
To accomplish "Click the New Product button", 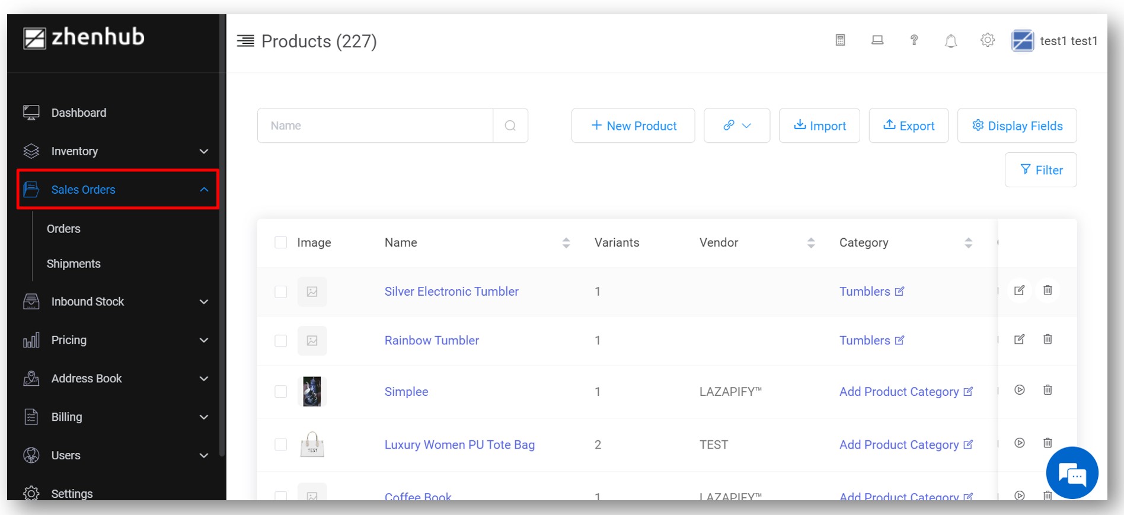I will click(x=633, y=126).
